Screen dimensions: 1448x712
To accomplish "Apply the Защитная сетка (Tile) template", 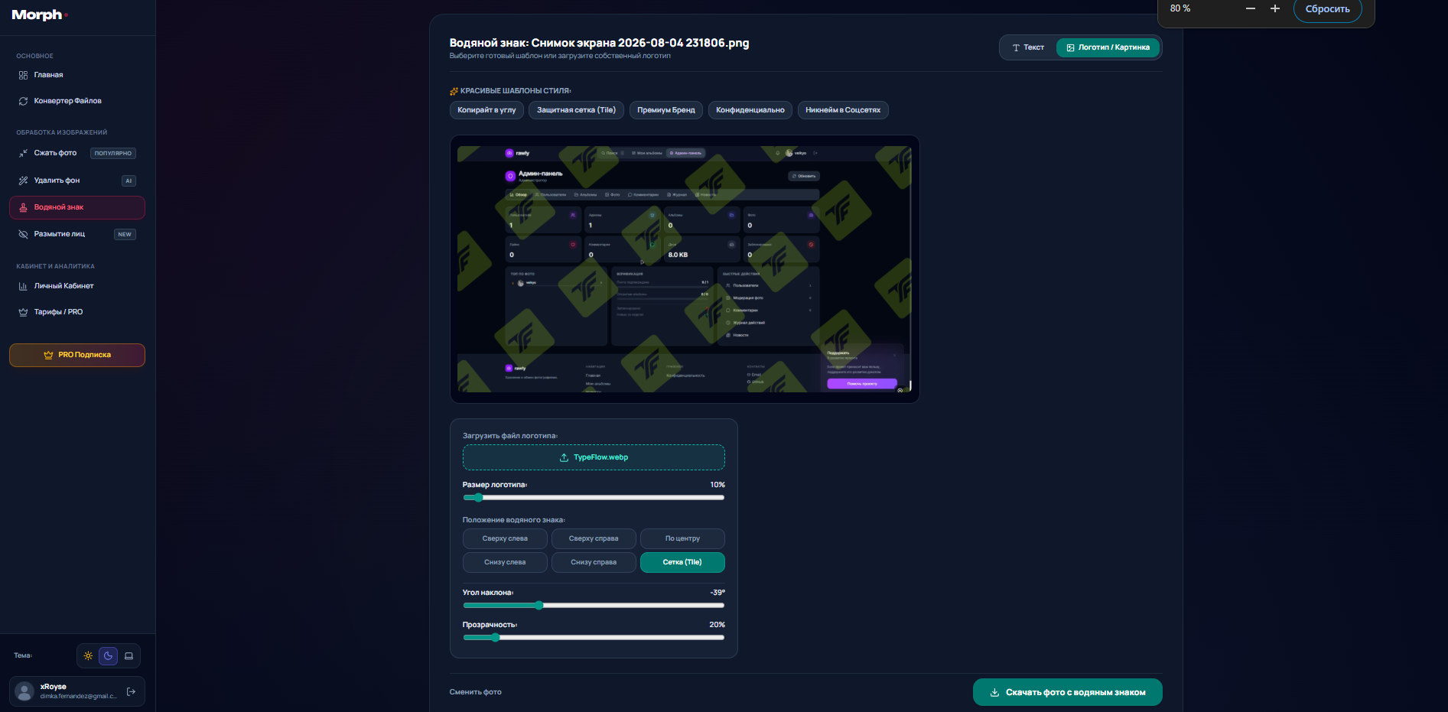I will pos(576,110).
